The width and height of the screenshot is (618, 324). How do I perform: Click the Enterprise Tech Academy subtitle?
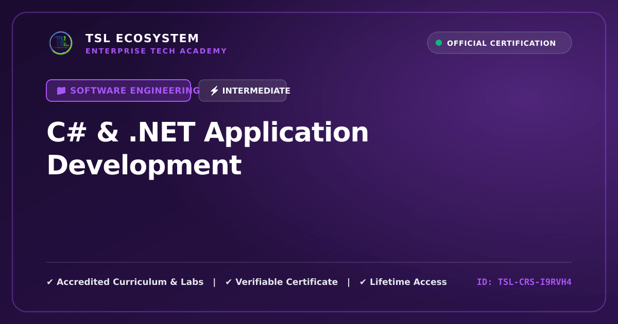pos(156,51)
